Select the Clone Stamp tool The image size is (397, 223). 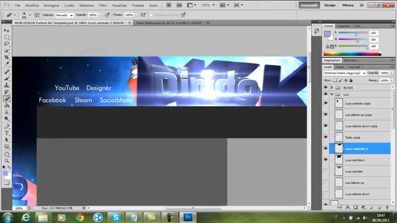point(7,85)
